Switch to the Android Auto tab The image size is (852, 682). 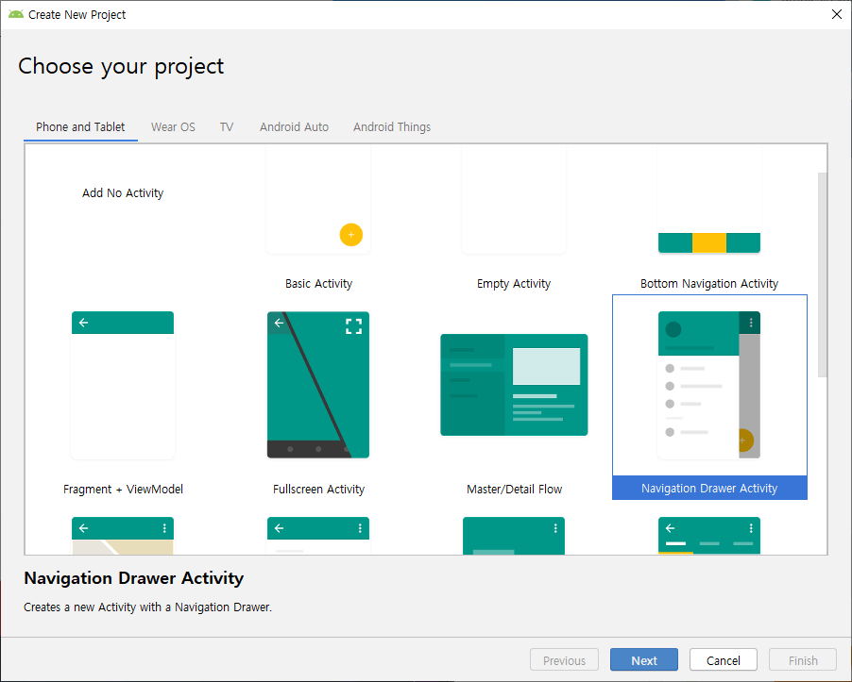click(x=294, y=127)
